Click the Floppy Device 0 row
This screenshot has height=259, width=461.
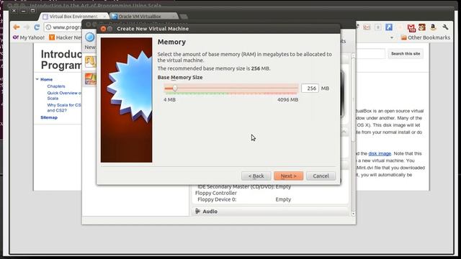tap(244, 199)
